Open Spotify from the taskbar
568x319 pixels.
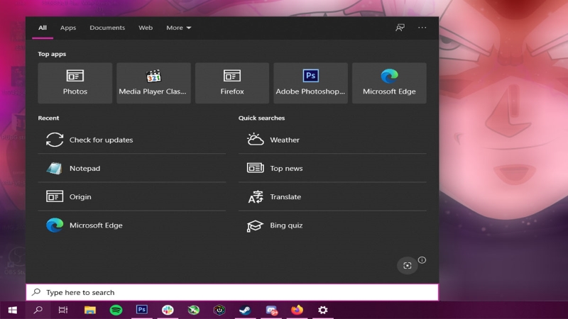click(116, 310)
